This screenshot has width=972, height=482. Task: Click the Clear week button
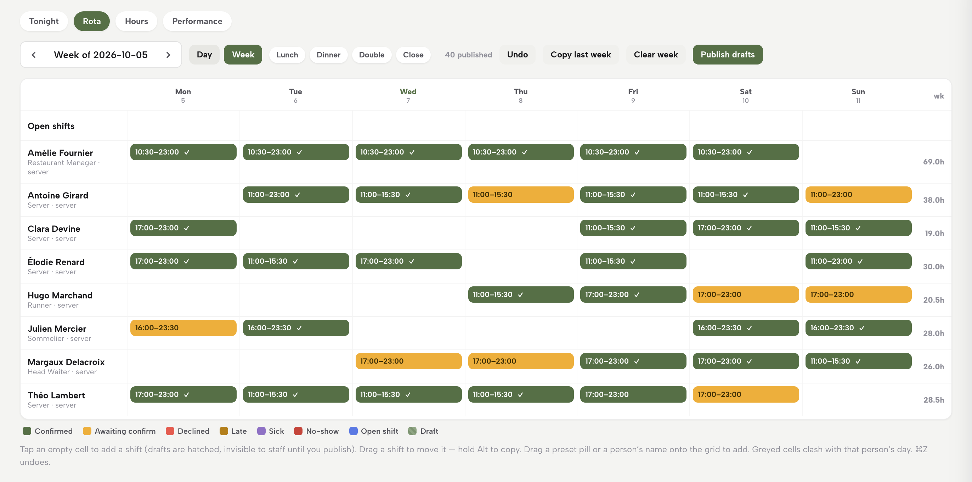coord(656,55)
